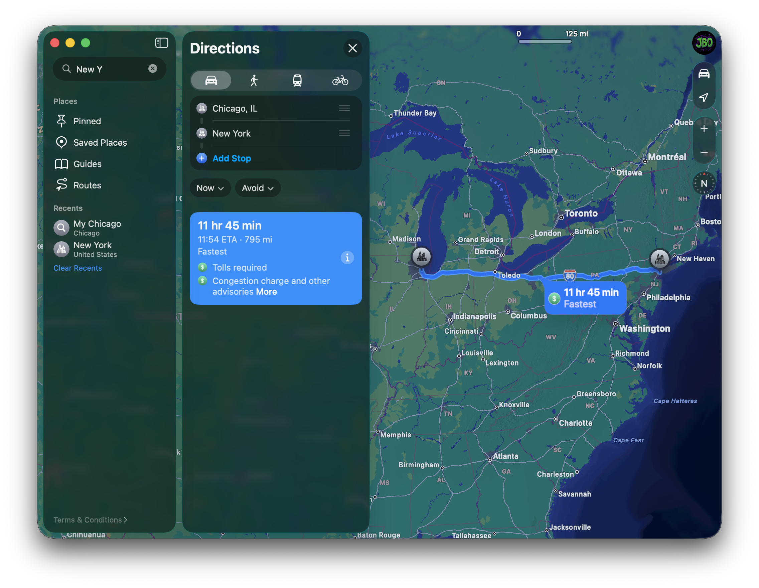The width and height of the screenshot is (759, 588).
Task: Click the Toronto city label
Action: coord(581,214)
